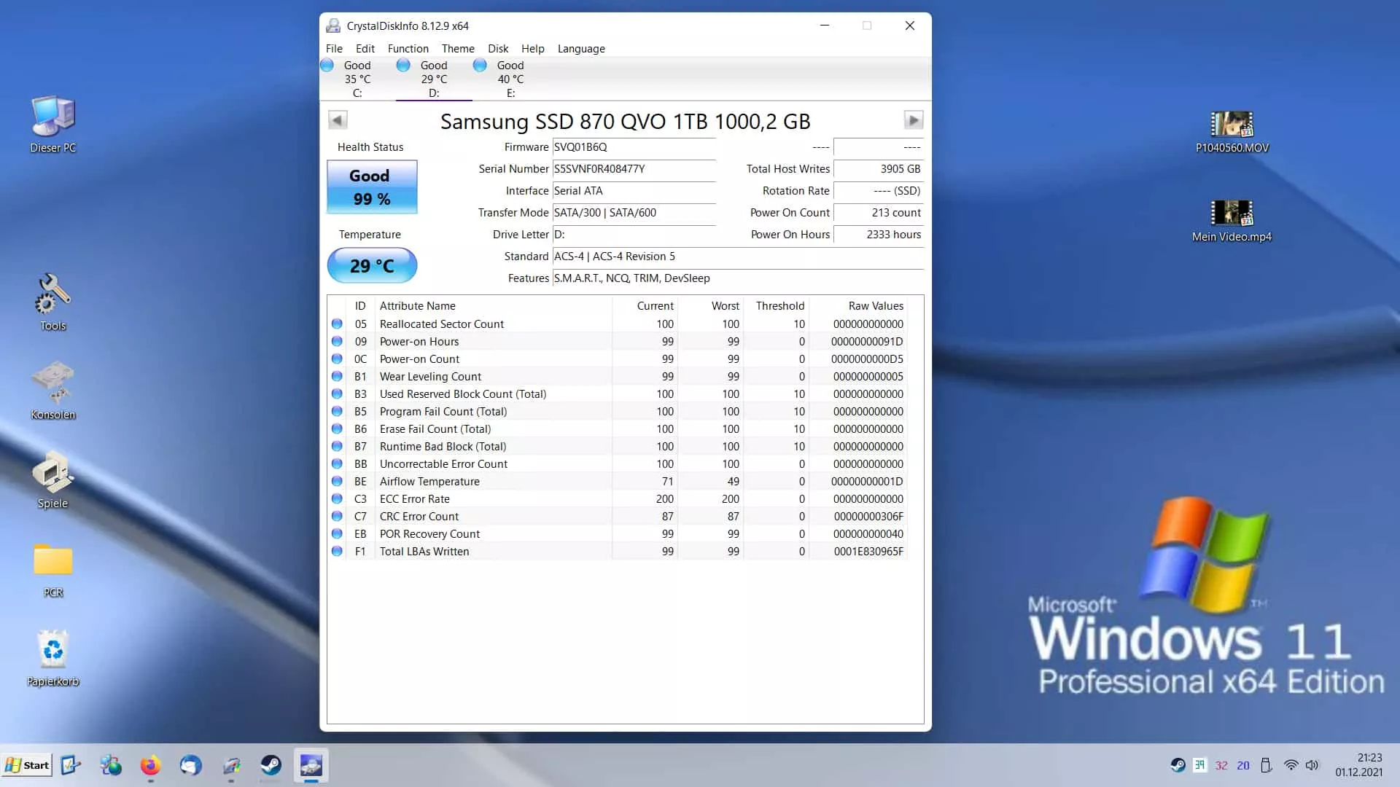Image resolution: width=1400 pixels, height=787 pixels.
Task: Click the Serial Number field
Action: pos(634,169)
